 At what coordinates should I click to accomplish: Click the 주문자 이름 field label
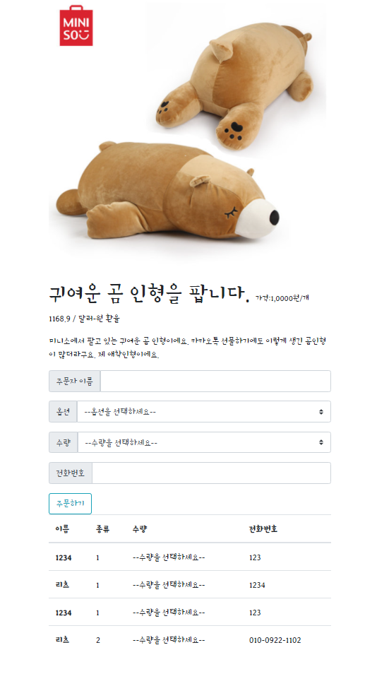click(75, 382)
